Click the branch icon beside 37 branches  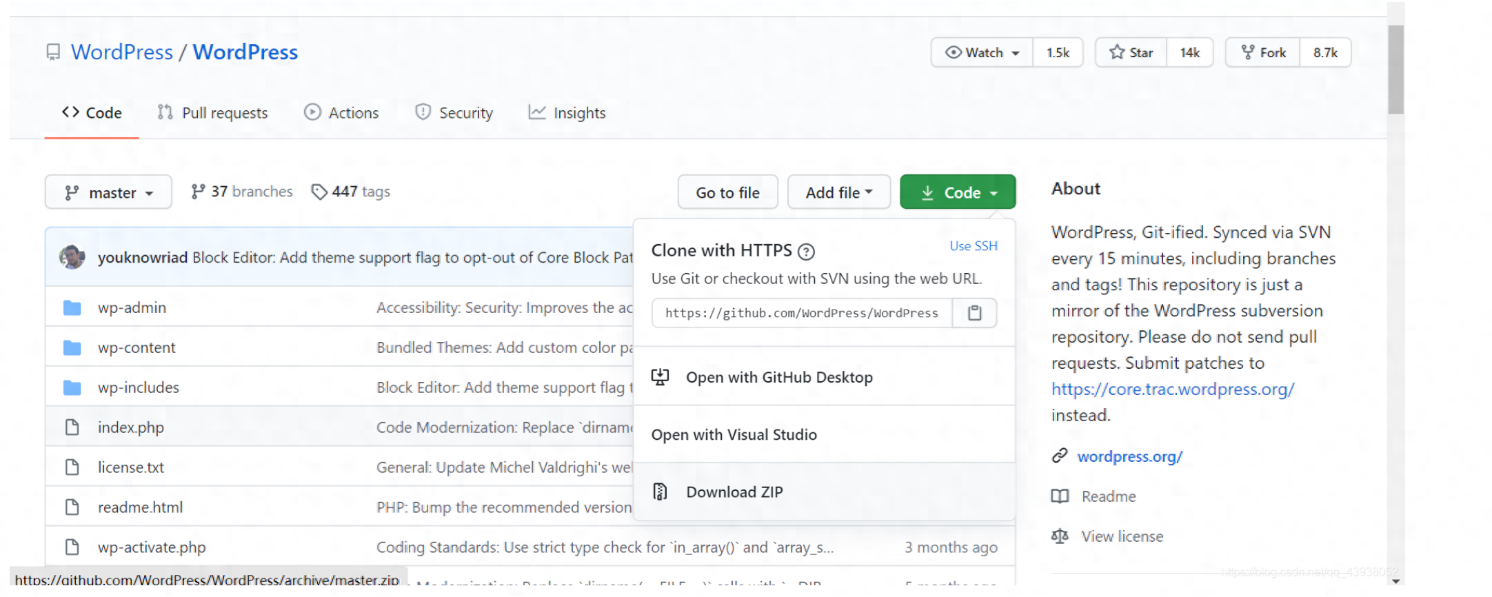tap(198, 192)
